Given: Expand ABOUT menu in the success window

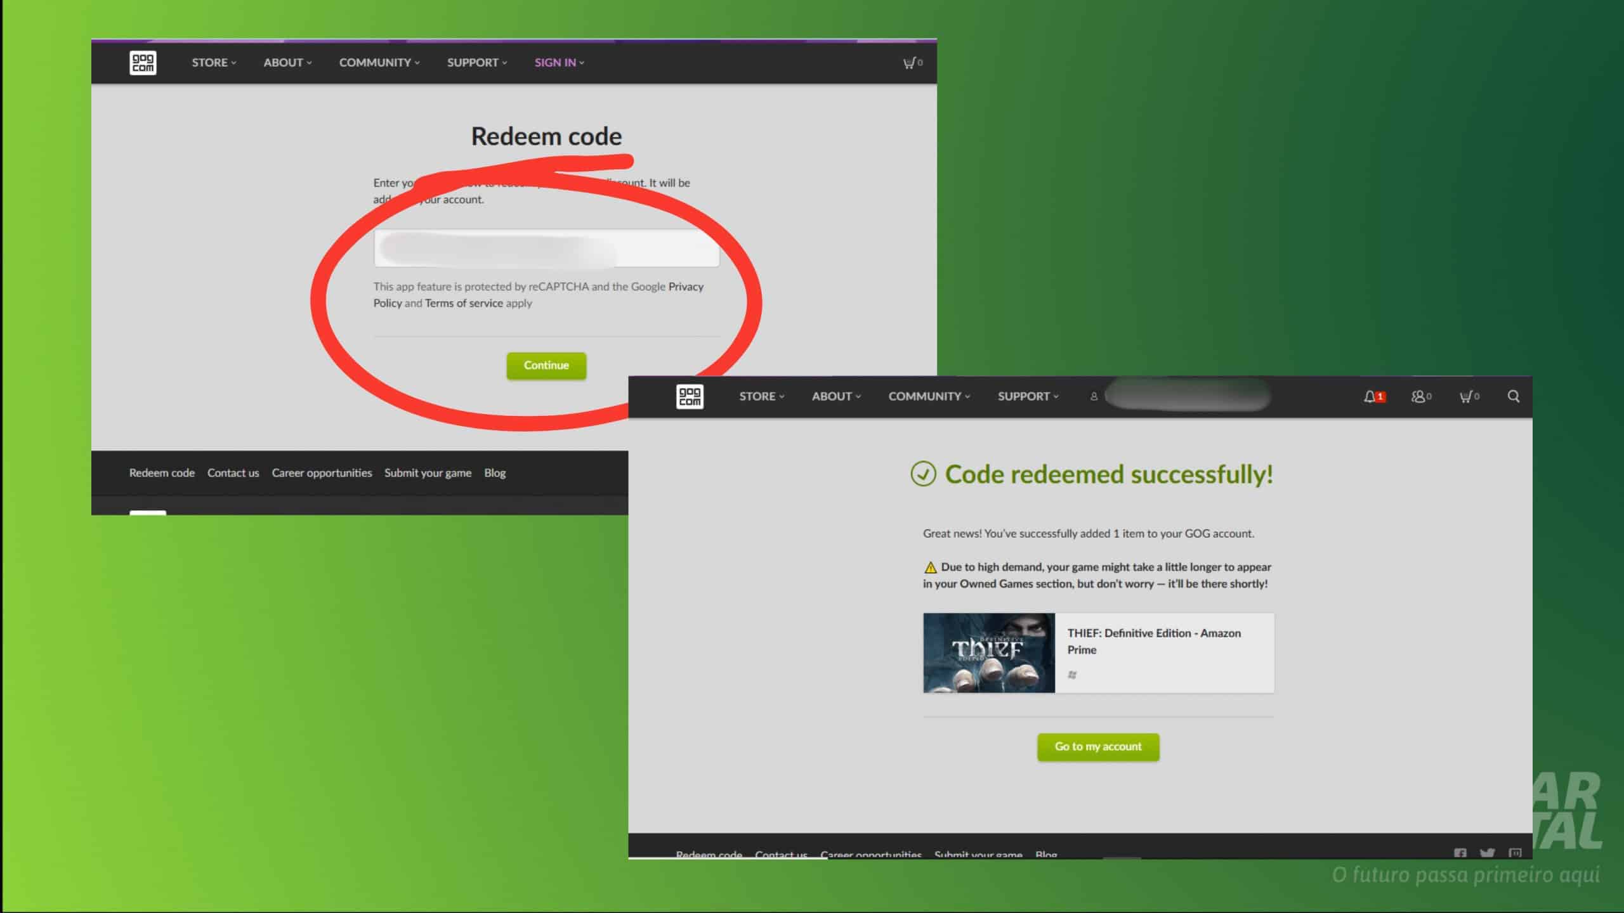Looking at the screenshot, I should (836, 396).
